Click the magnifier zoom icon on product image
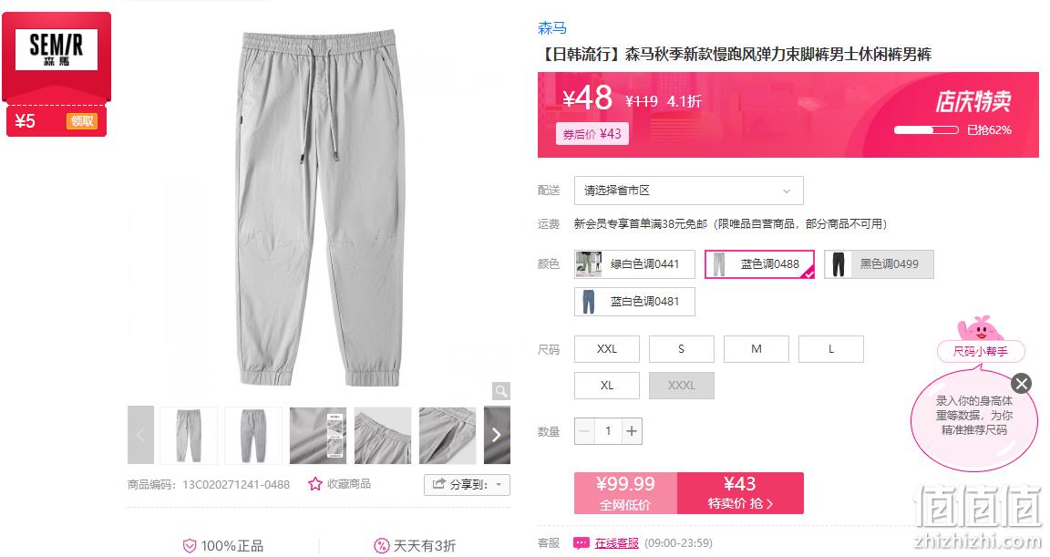This screenshot has width=1050, height=557. [500, 390]
